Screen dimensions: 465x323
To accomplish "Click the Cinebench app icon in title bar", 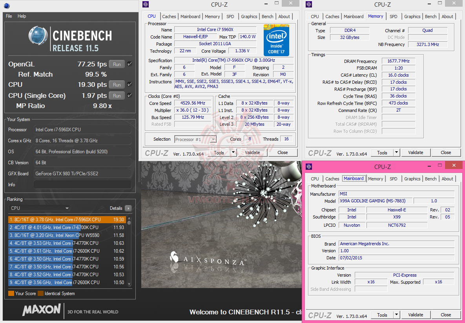I will pyautogui.click(x=7, y=6).
